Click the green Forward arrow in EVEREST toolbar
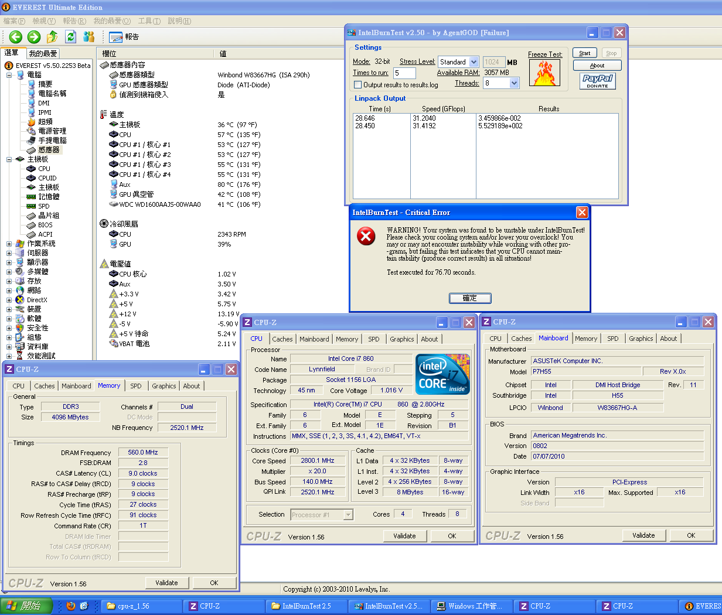This screenshot has width=722, height=615. (x=34, y=37)
